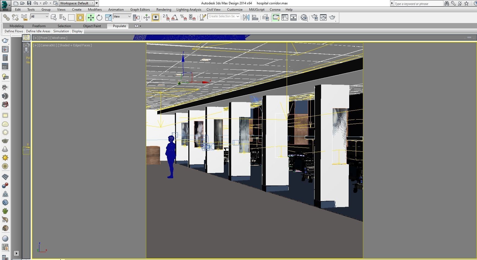Open the Graph Editors menu

tap(140, 10)
